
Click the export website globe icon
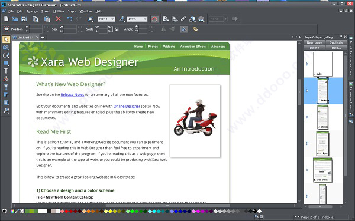click(x=192, y=19)
